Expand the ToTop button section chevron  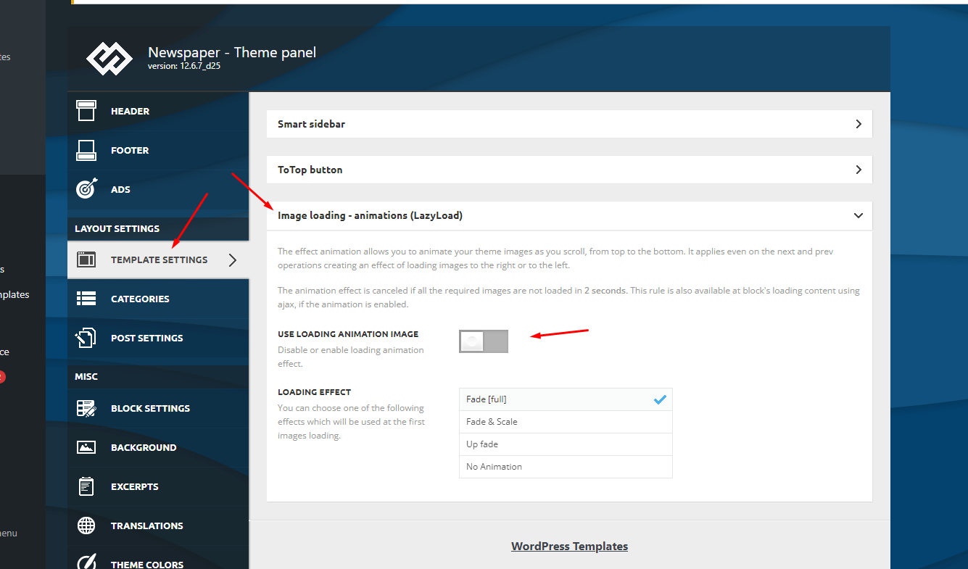pos(859,170)
